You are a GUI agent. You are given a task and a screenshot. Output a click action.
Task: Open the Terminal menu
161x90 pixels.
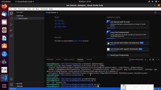pyautogui.click(x=44, y=9)
